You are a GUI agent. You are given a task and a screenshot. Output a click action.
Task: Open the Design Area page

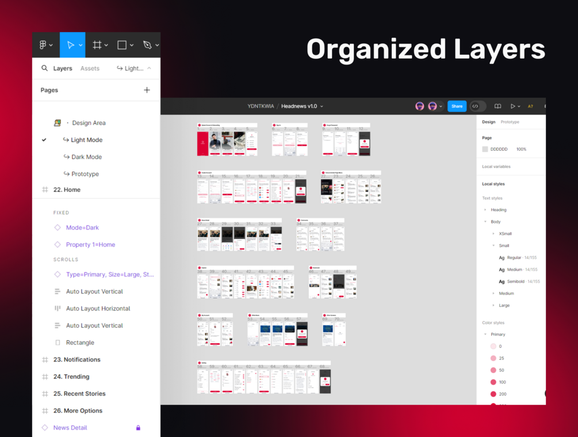pos(89,123)
